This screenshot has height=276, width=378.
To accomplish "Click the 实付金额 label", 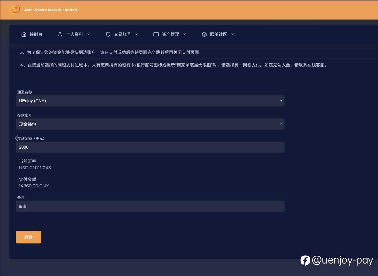I will (27, 180).
